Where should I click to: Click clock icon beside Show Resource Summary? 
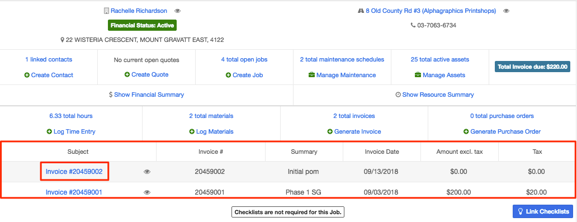coord(398,95)
